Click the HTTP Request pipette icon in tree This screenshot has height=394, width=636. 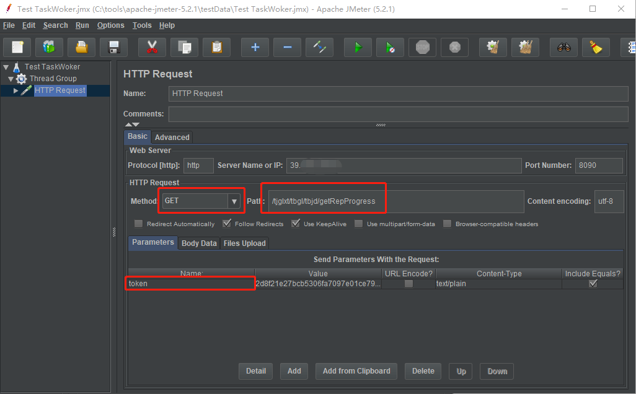tap(27, 90)
